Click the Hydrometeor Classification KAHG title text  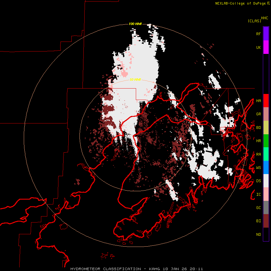click(136, 269)
